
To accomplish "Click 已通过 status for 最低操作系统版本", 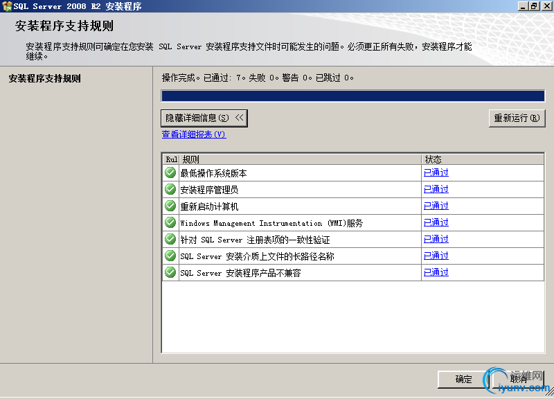I will click(436, 172).
